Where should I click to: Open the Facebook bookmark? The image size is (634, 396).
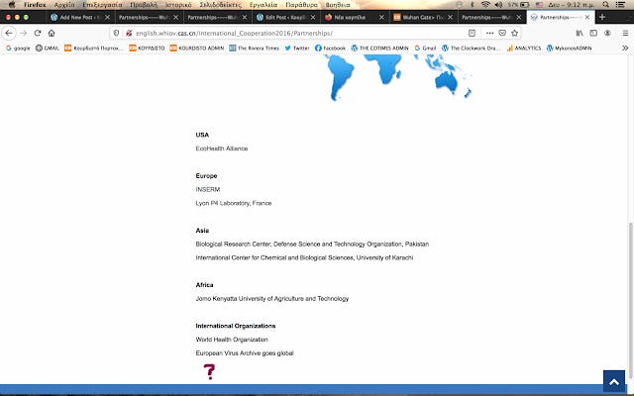tap(330, 49)
